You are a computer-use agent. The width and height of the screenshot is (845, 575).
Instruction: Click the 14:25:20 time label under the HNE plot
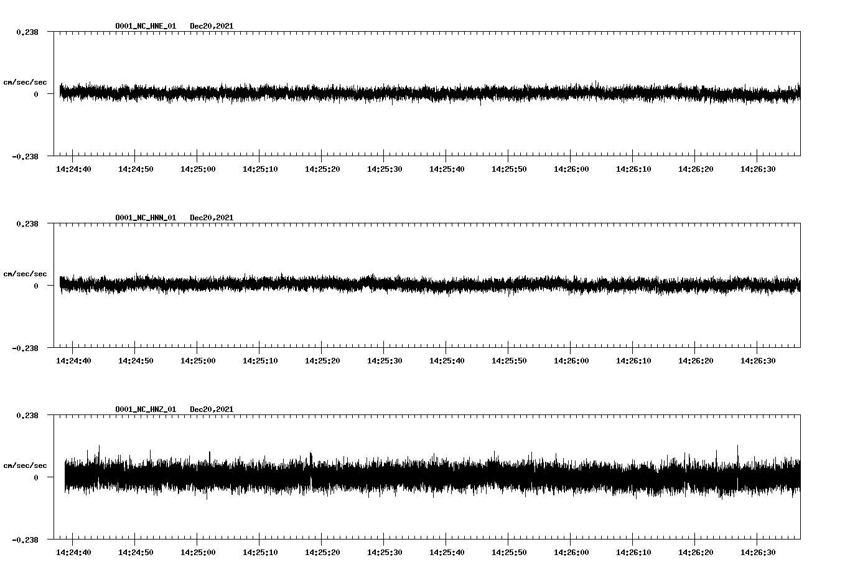click(x=322, y=169)
